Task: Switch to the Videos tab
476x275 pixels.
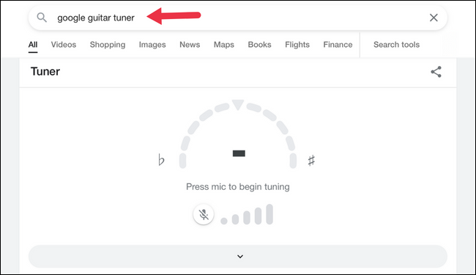Action: [x=64, y=45]
